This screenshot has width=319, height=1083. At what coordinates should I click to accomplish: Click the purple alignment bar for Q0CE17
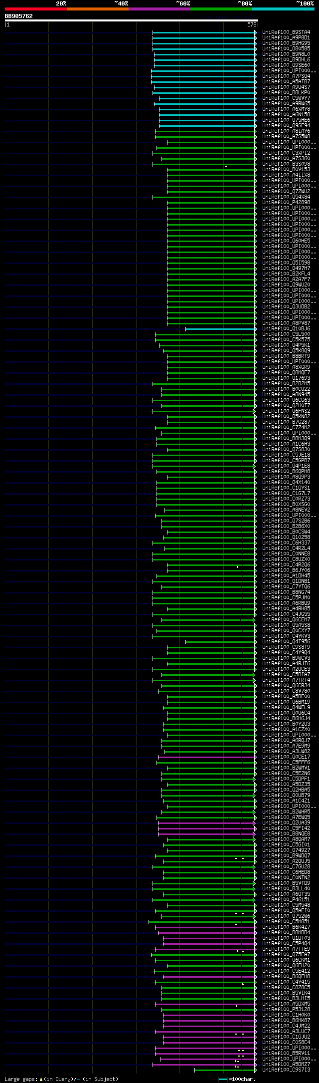(x=207, y=757)
